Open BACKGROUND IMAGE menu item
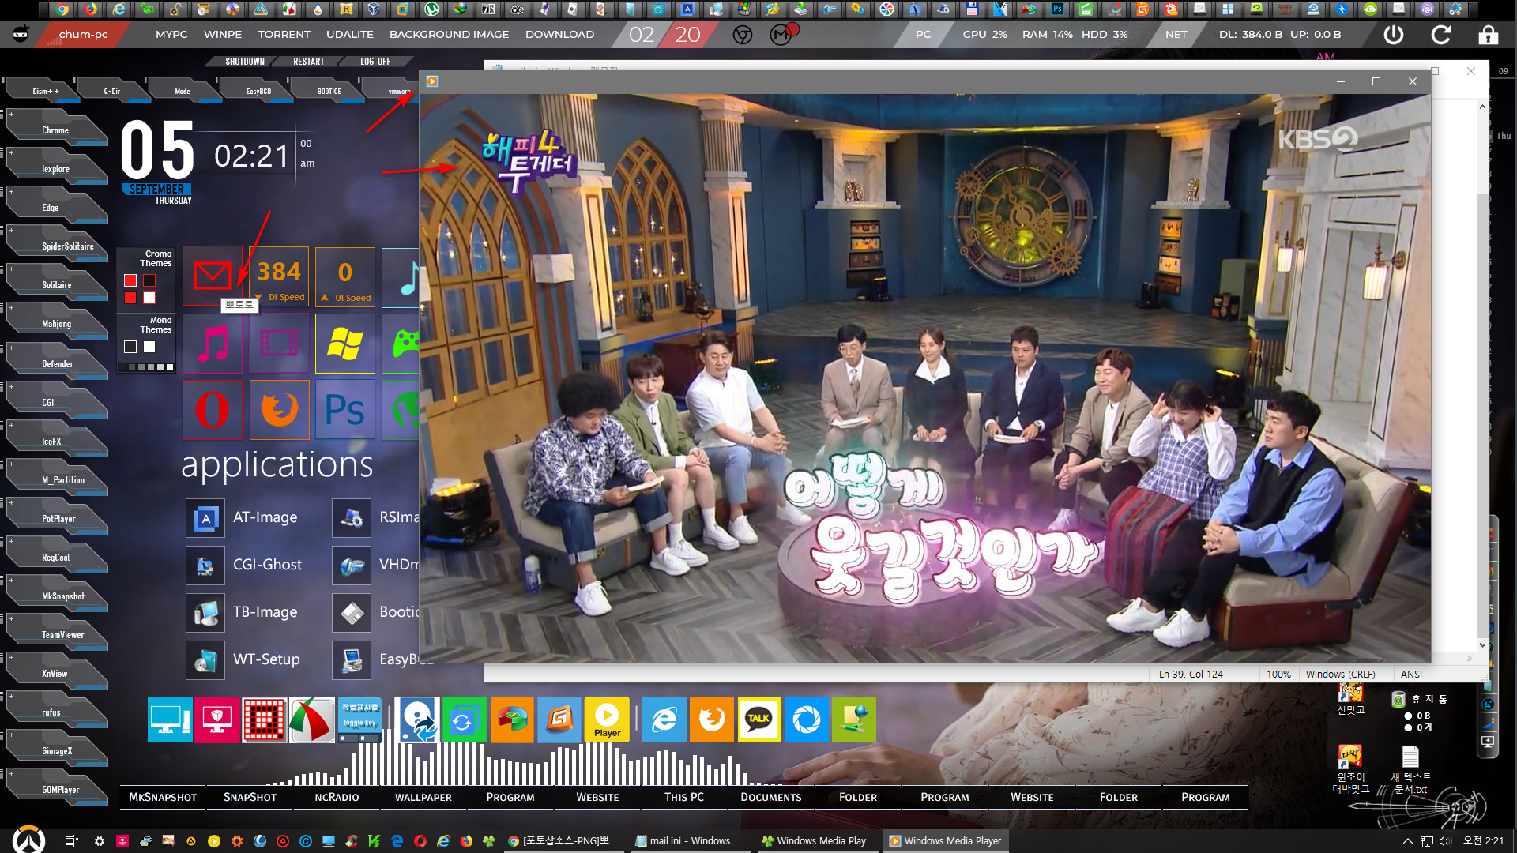This screenshot has width=1517, height=853. (x=449, y=35)
